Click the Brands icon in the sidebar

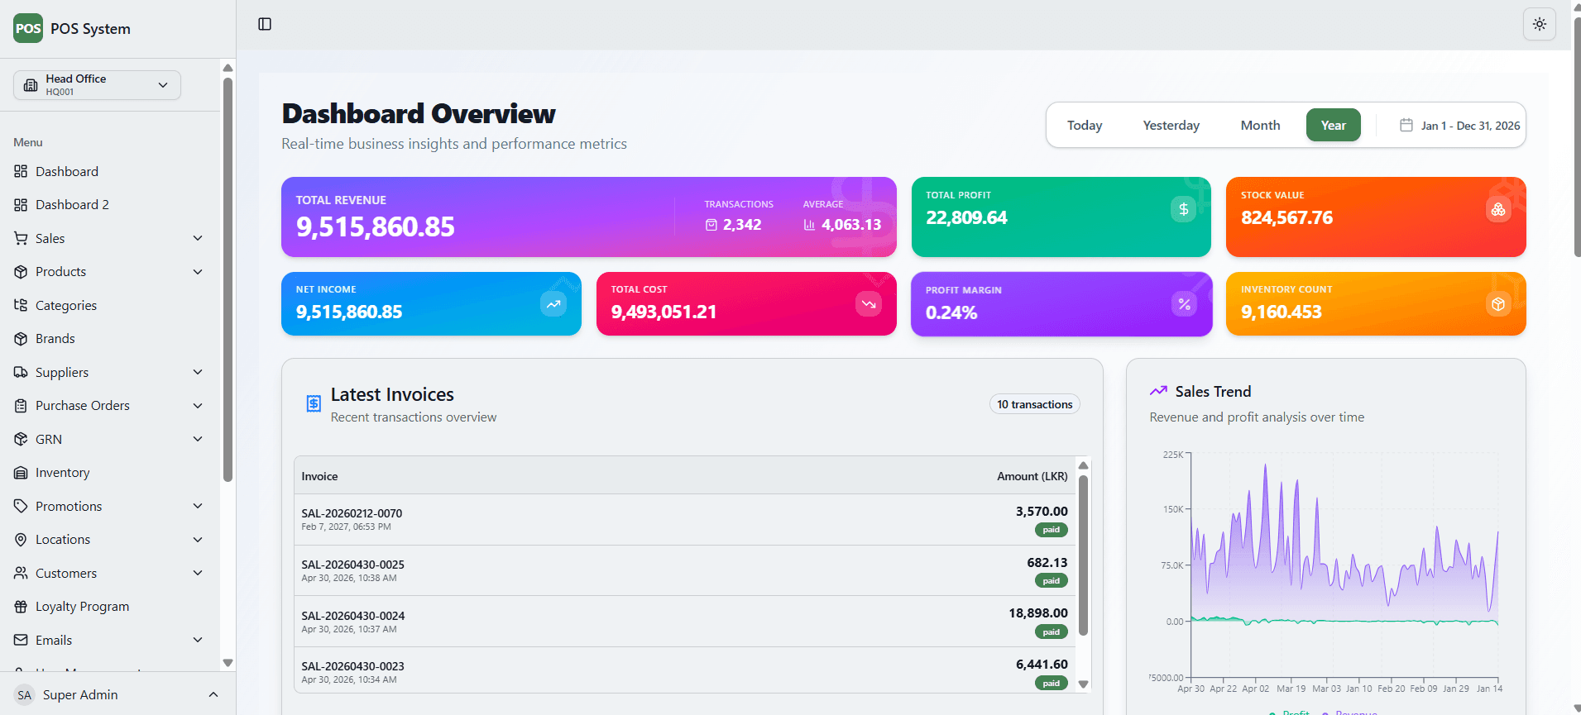coord(21,339)
